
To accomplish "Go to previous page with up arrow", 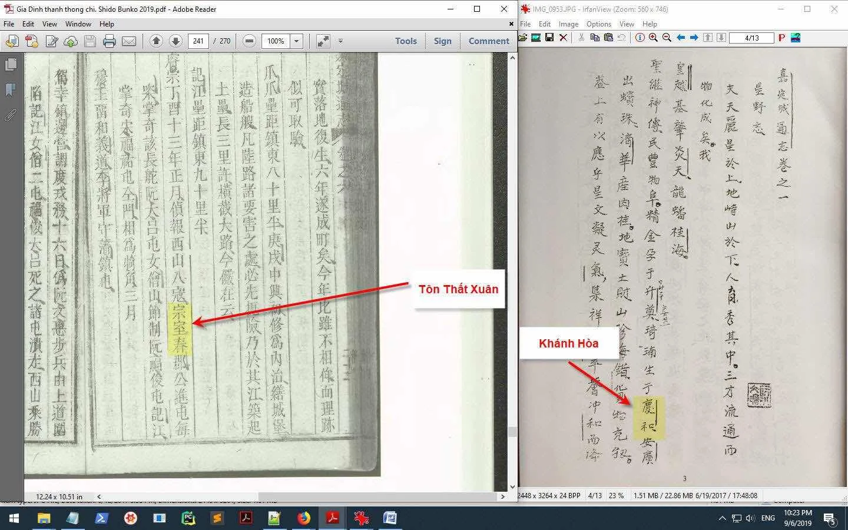I will [156, 41].
